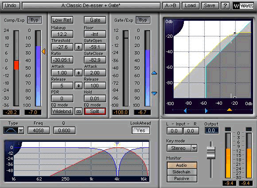Click the orange threshold triangle under graph
Image resolution: width=257 pixels, height=188 pixels.
pos(230,110)
